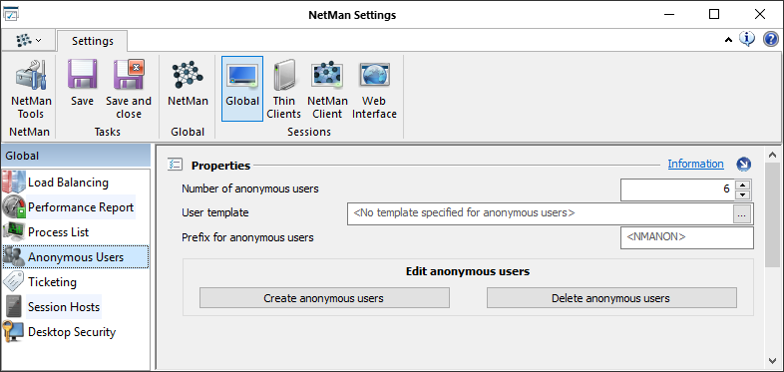Click the 'Edit anonymous users' heading

click(x=468, y=271)
